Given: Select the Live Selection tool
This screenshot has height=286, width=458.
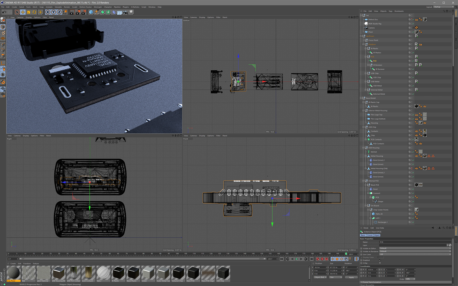Looking at the screenshot, I should [x=17, y=12].
